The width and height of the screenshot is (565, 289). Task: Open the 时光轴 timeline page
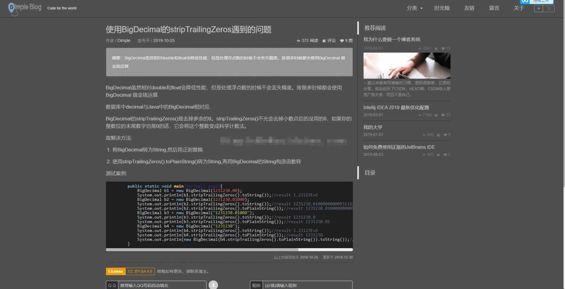pyautogui.click(x=442, y=8)
